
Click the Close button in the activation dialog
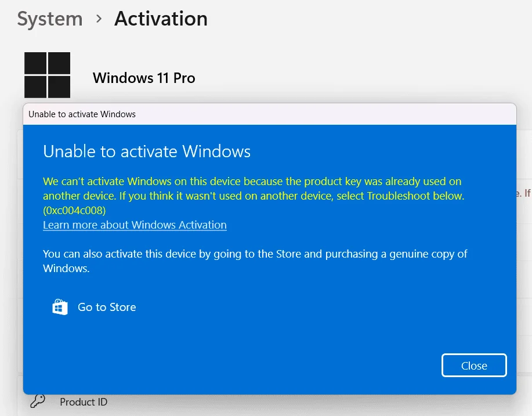pyautogui.click(x=474, y=366)
